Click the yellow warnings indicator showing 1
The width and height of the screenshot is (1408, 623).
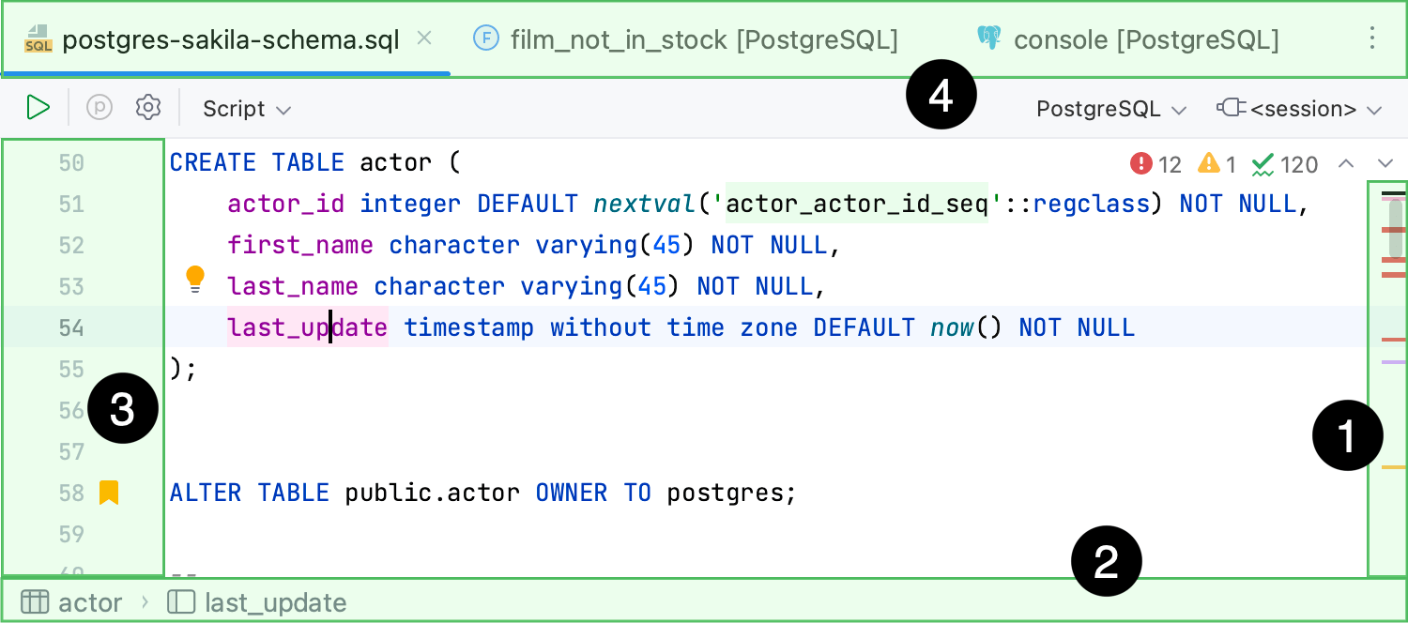[x=1217, y=165]
